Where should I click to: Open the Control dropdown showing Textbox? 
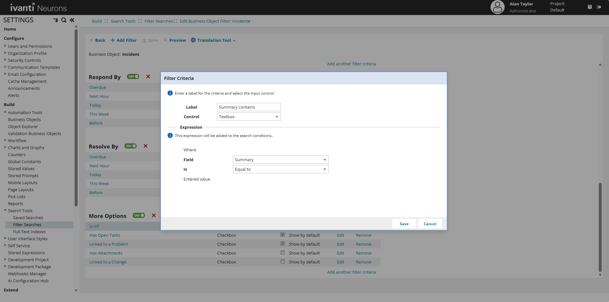[249, 117]
